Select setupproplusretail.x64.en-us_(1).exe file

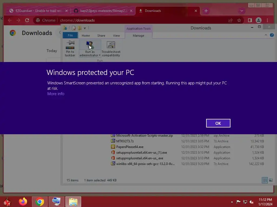pos(141,153)
